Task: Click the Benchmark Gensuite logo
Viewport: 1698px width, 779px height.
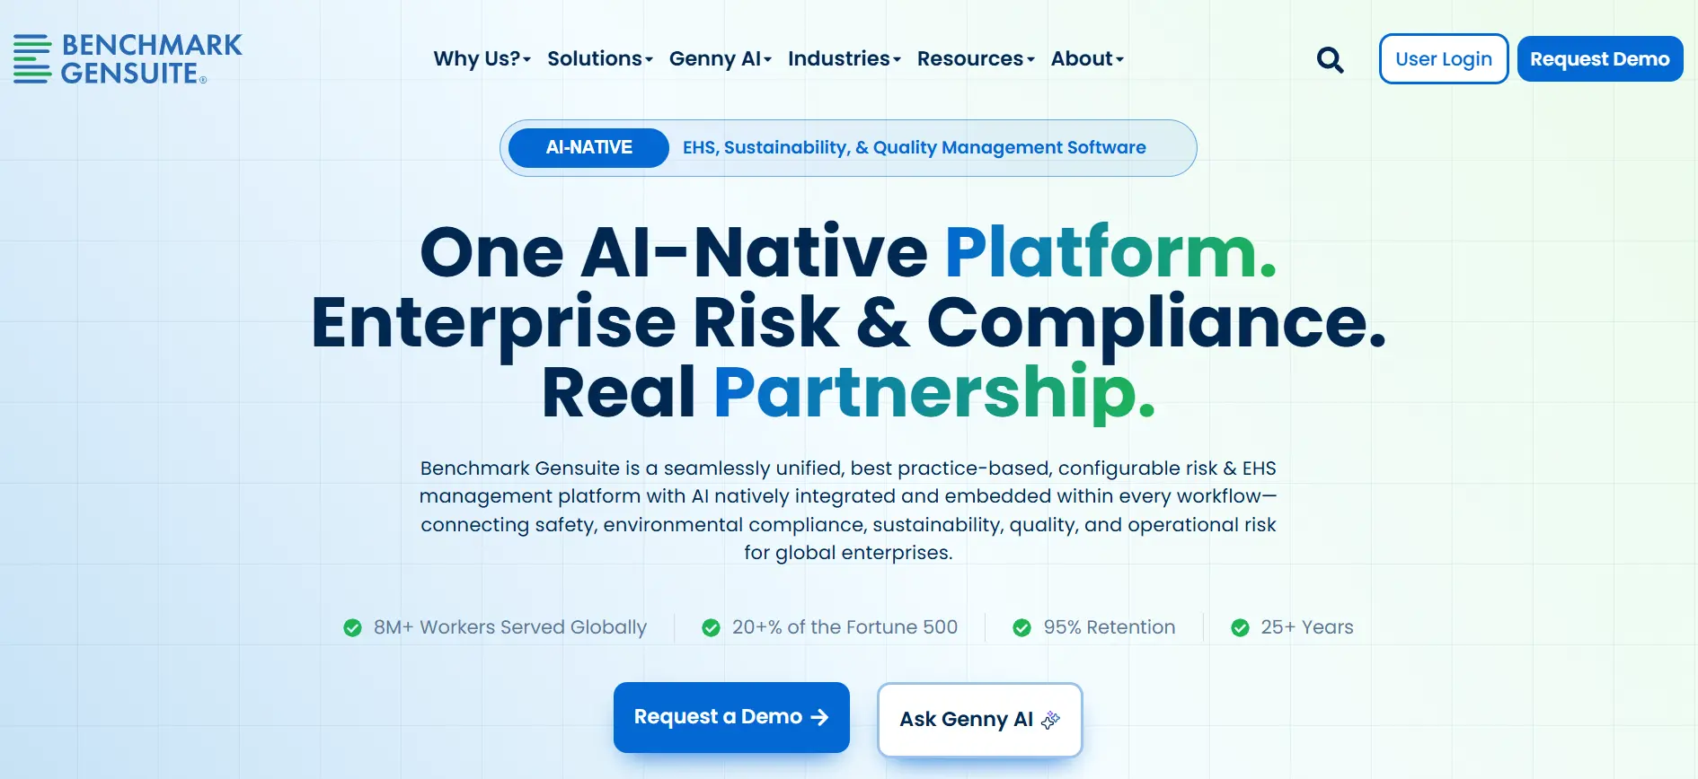Action: pyautogui.click(x=128, y=59)
